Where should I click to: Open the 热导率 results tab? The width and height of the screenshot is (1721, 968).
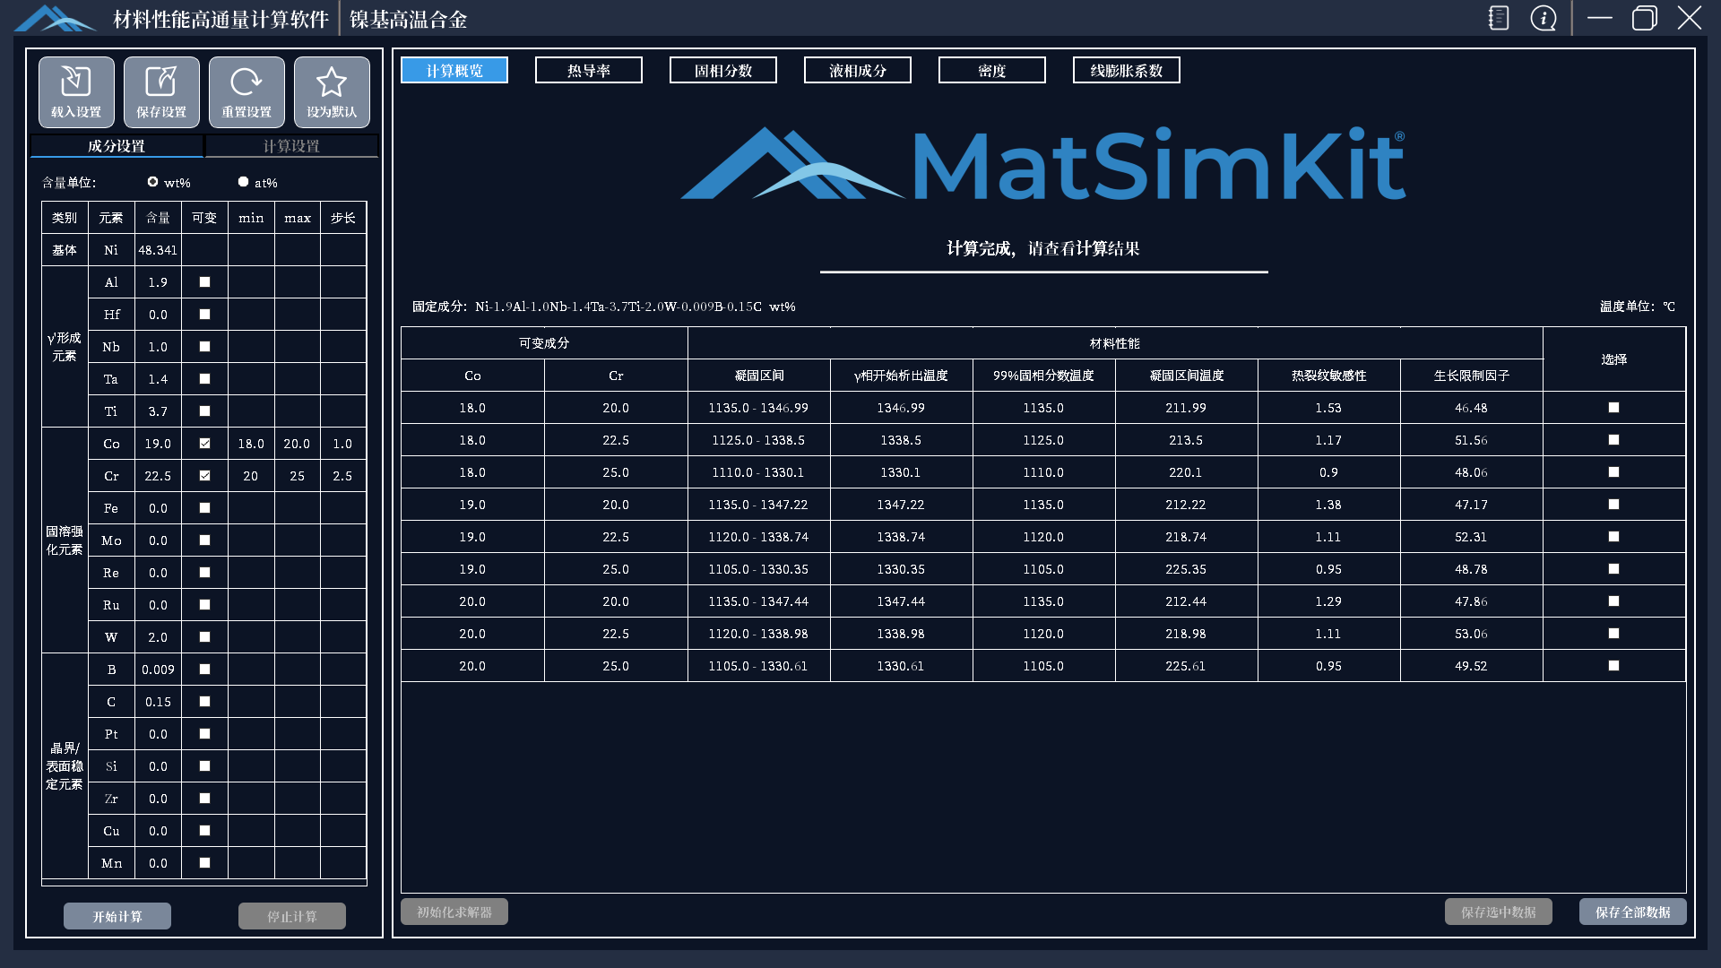tap(589, 70)
